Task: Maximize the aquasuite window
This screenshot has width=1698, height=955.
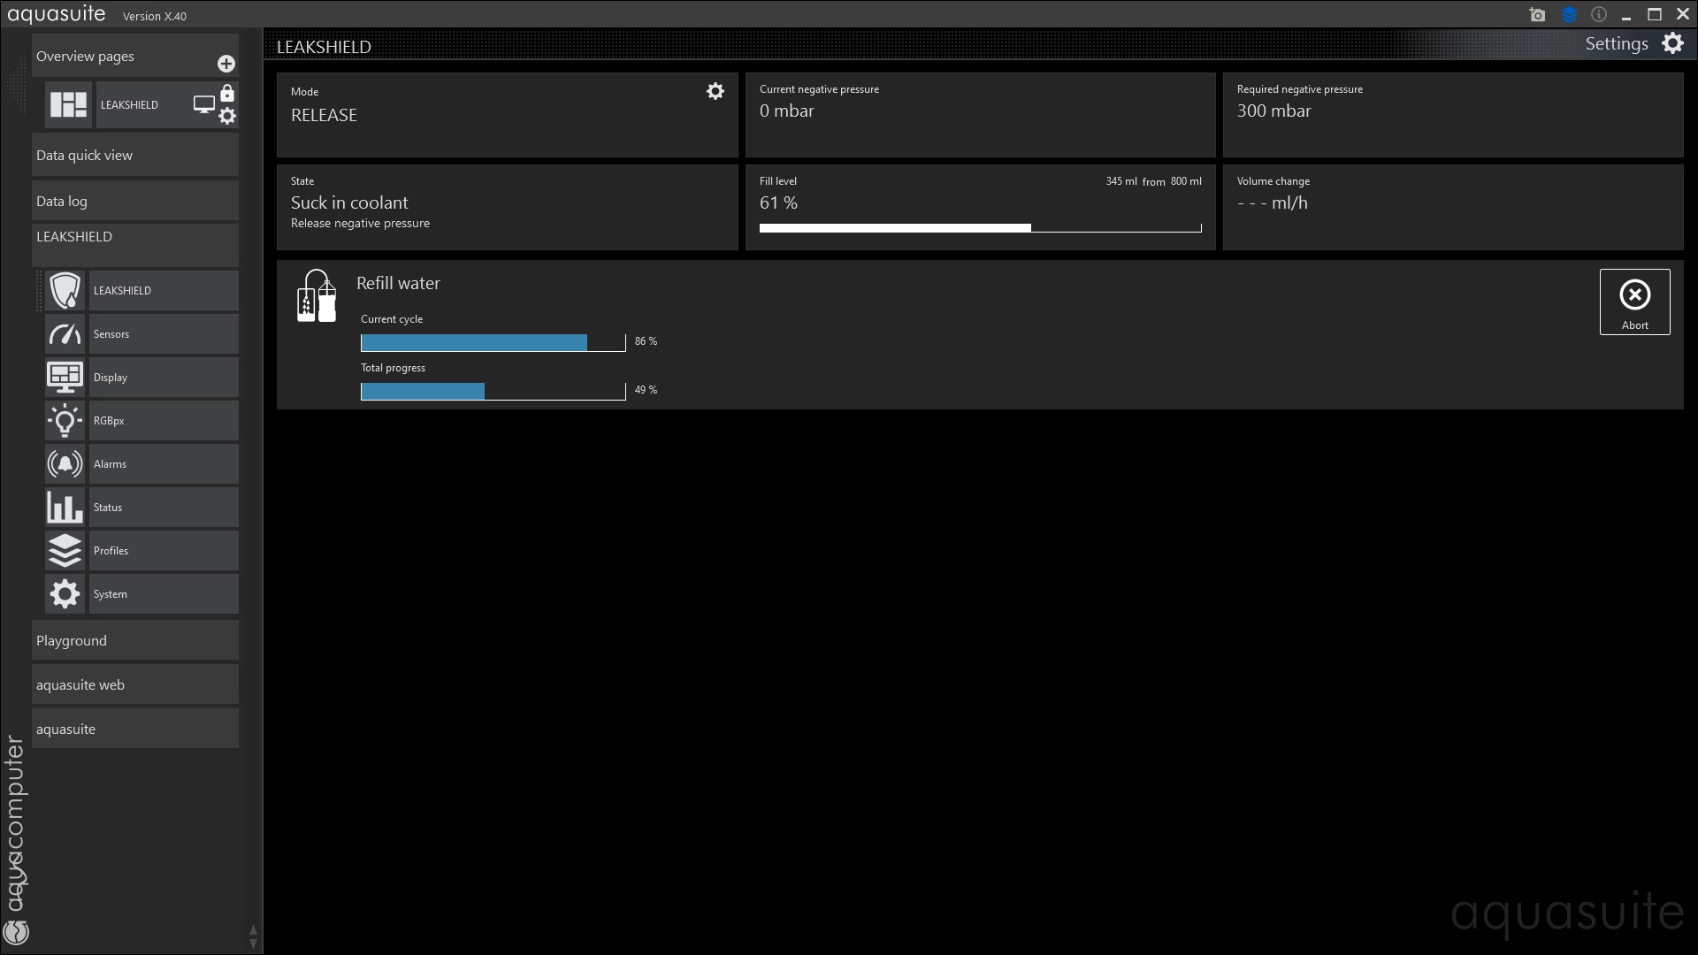Action: coord(1655,14)
